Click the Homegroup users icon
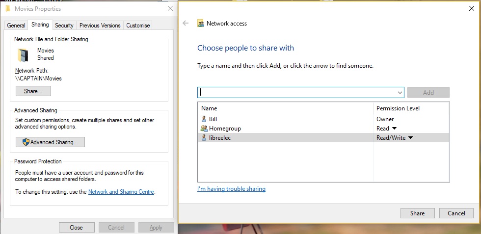 204,129
